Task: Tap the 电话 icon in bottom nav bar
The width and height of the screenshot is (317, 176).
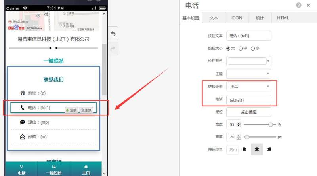Action: point(21,167)
